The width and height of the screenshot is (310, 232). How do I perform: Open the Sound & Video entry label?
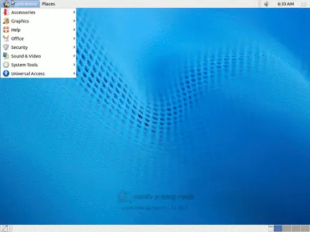(26, 56)
